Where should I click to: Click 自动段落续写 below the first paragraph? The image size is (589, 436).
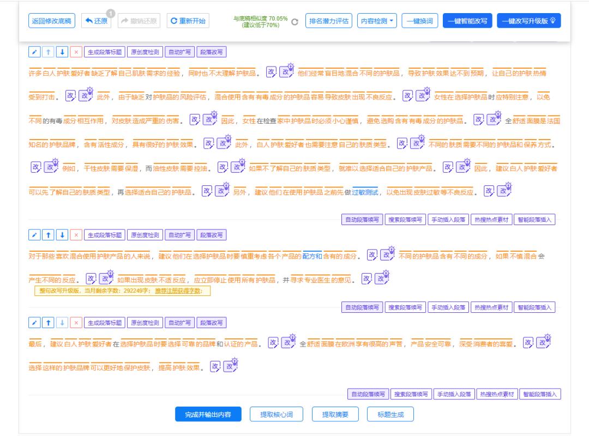tap(362, 219)
